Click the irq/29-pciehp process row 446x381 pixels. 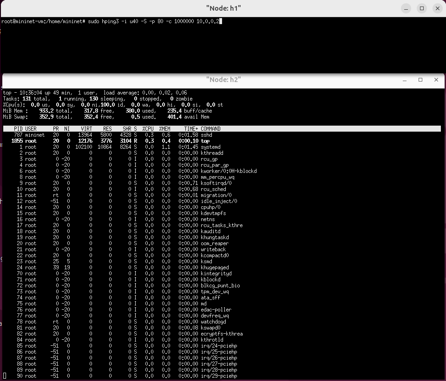[x=218, y=376]
